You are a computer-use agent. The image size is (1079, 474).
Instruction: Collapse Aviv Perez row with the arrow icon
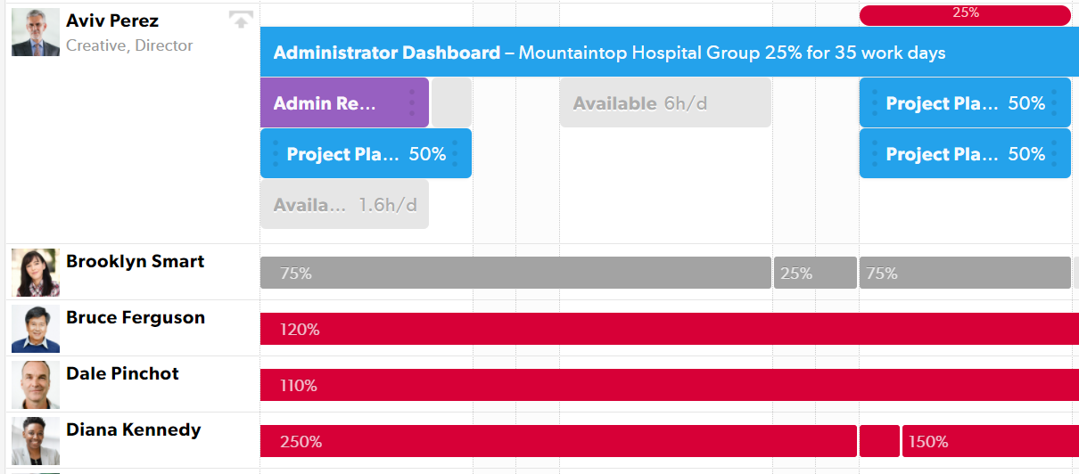[241, 20]
